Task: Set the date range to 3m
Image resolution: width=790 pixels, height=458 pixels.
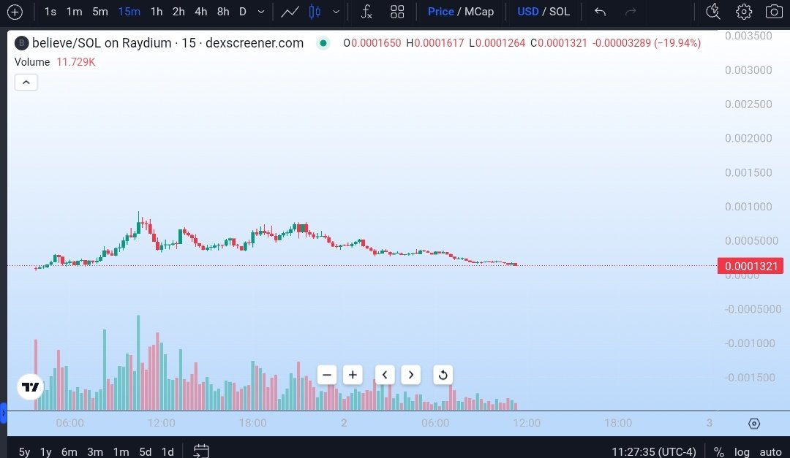Action: [94, 451]
